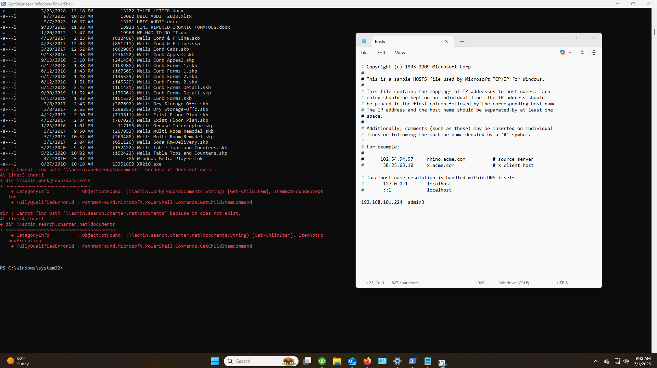Open the Edit menu in Notepad
Image resolution: width=657 pixels, height=368 pixels.
coord(381,53)
